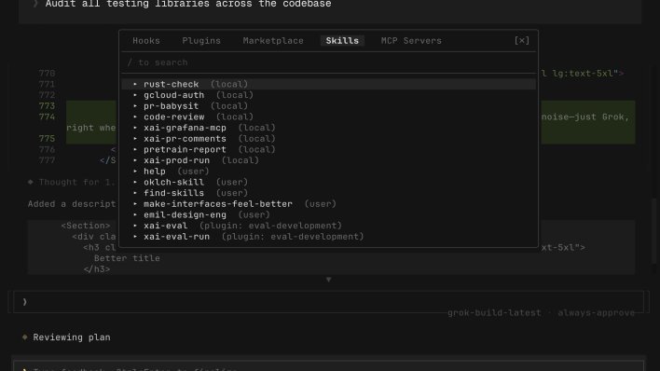Screen dimensions: 660x371
Task: Click the scrollbar at right edge
Action: (653, 231)
